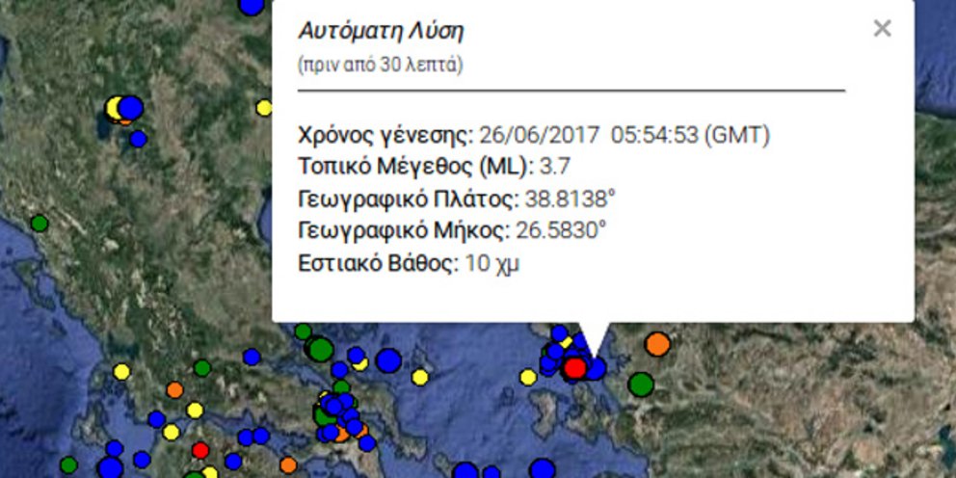This screenshot has width=956, height=478.
Task: Click the large green marker east of red epicenter
Action: click(641, 385)
